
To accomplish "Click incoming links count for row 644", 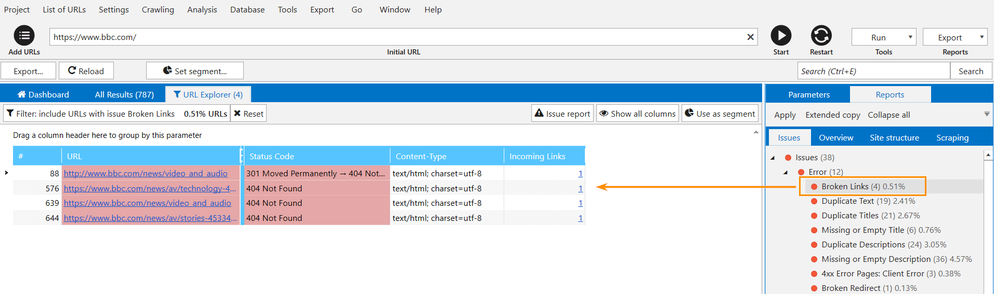I will (x=580, y=218).
